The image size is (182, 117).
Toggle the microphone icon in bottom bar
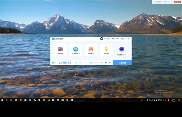[76, 63]
